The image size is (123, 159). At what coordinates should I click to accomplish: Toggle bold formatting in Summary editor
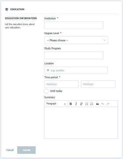70,104
